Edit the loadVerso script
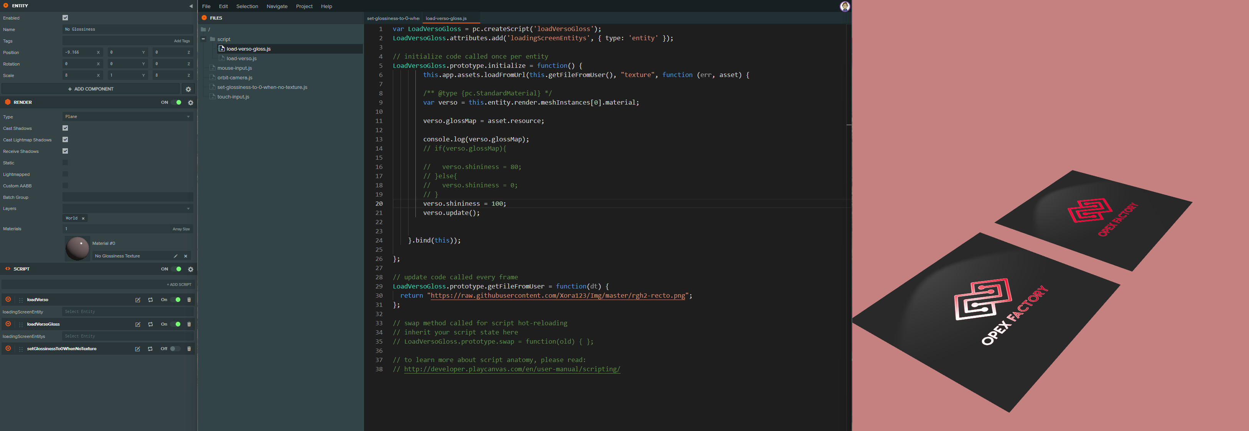 pos(138,300)
